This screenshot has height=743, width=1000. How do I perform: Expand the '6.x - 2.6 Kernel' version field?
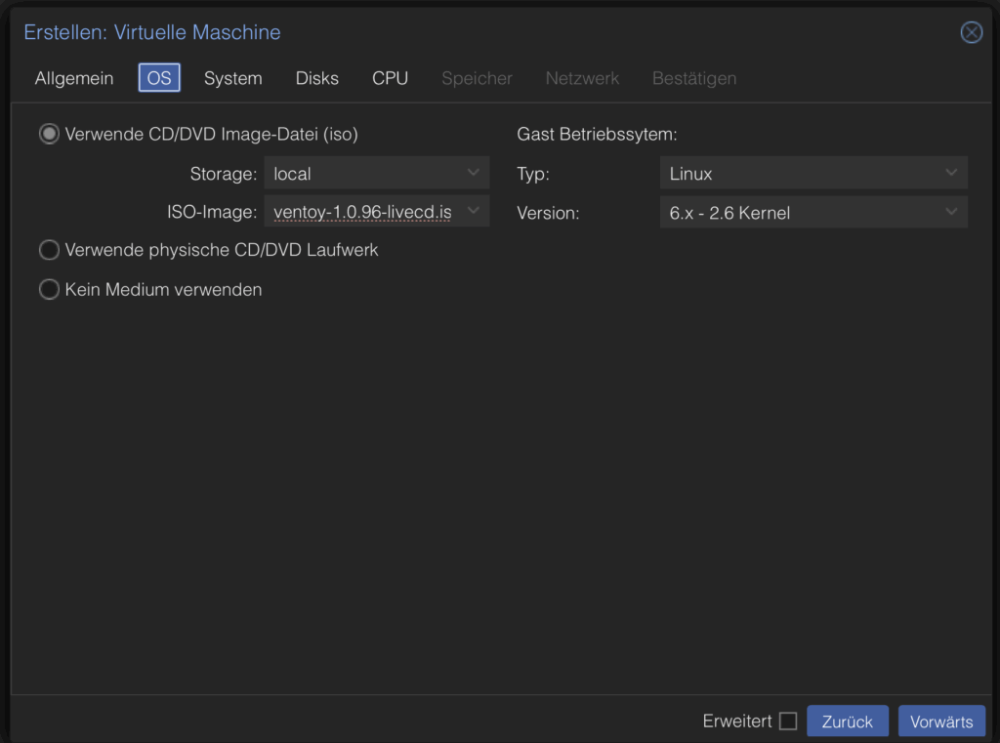(801, 212)
